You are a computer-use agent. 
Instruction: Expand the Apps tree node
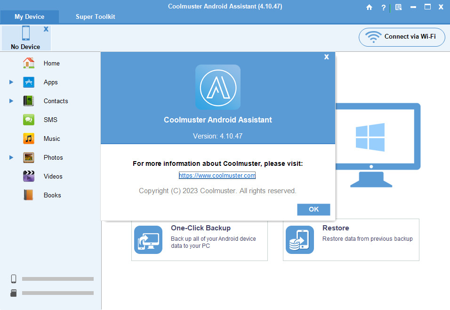[11, 82]
